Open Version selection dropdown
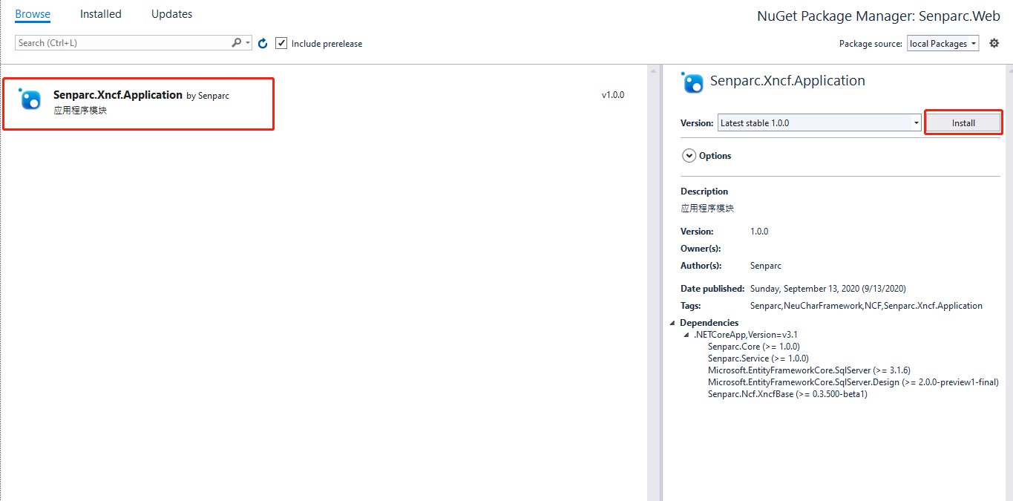 (819, 122)
